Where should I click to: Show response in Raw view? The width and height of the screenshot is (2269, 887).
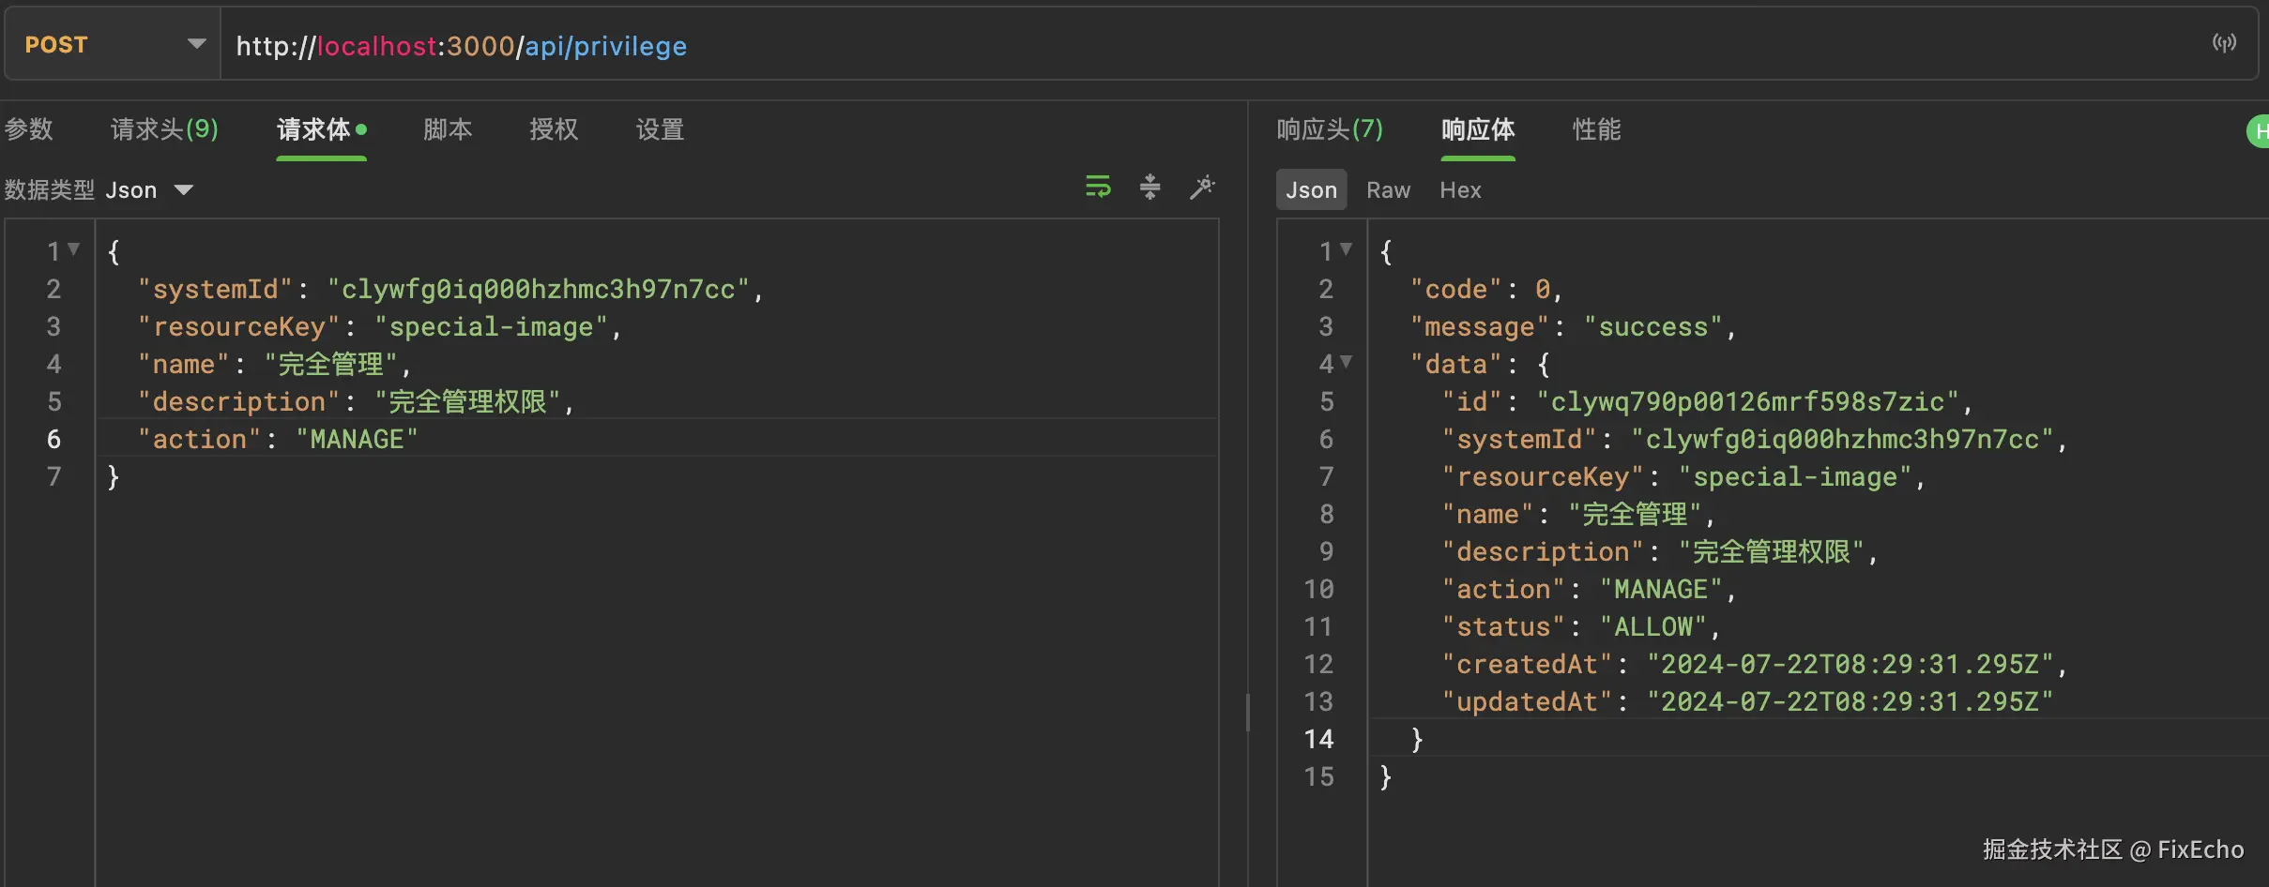1388,190
